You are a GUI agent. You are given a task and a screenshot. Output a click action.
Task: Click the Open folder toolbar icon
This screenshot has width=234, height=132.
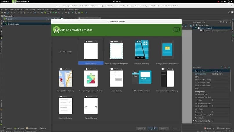click(2, 13)
